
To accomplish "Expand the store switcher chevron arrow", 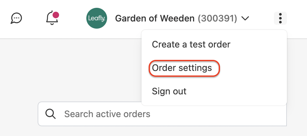I will (245, 19).
